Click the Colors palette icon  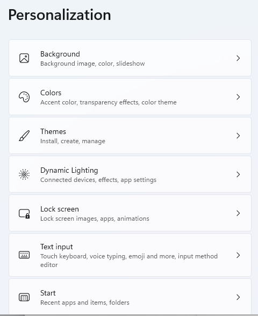coord(24,97)
